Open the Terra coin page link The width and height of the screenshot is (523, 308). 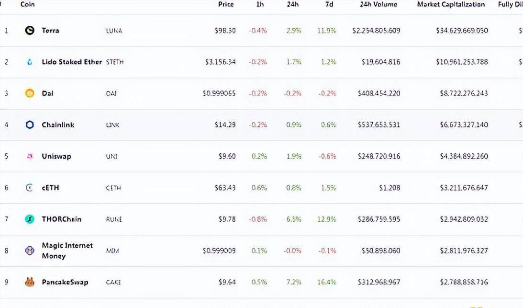pos(50,31)
